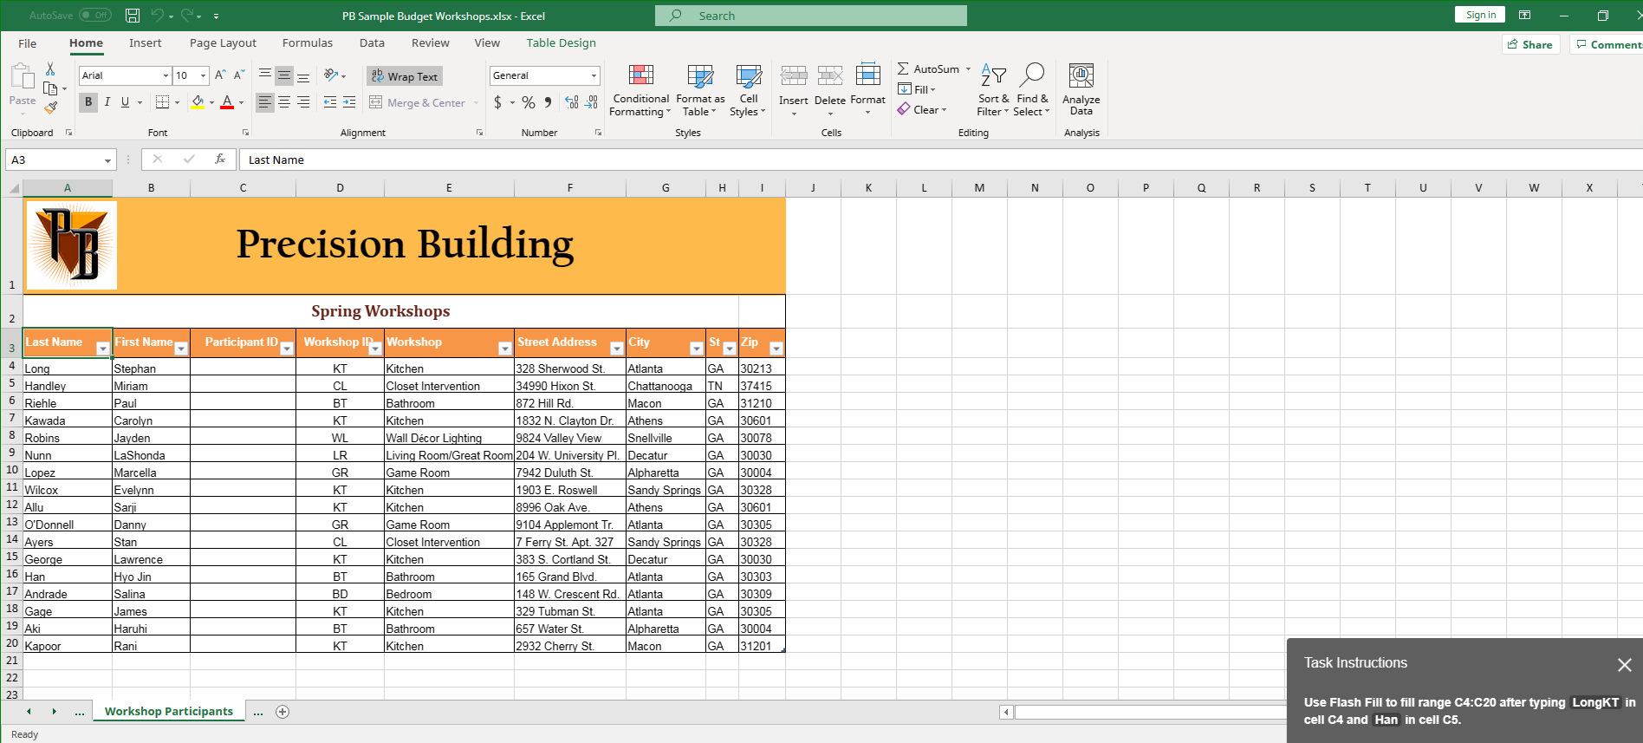The height and width of the screenshot is (743, 1643).
Task: Click the Borders icon
Action: pos(162,102)
